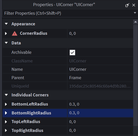Click the scrollbar up arrow
The width and height of the screenshot is (138, 136).
tap(135, 22)
